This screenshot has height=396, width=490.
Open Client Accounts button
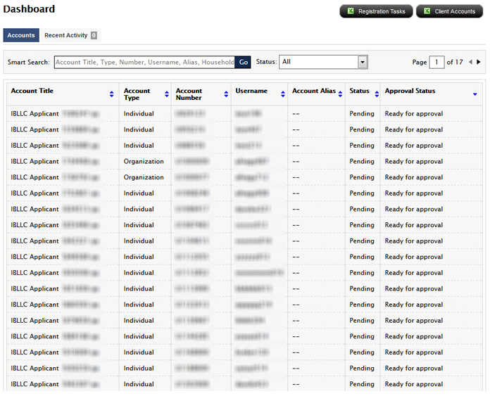pos(449,11)
